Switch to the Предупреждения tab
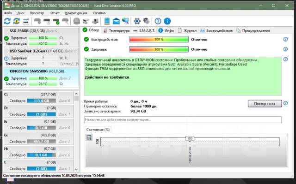Image resolution: width=296 pixels, height=184 pixels. point(253,30)
